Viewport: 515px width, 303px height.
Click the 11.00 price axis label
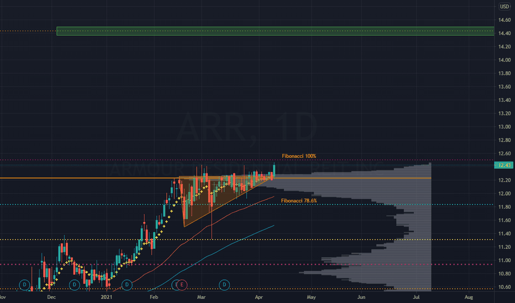[x=504, y=260]
